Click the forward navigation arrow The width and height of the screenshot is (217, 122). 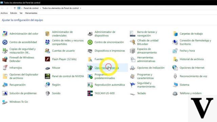pos(7,8)
